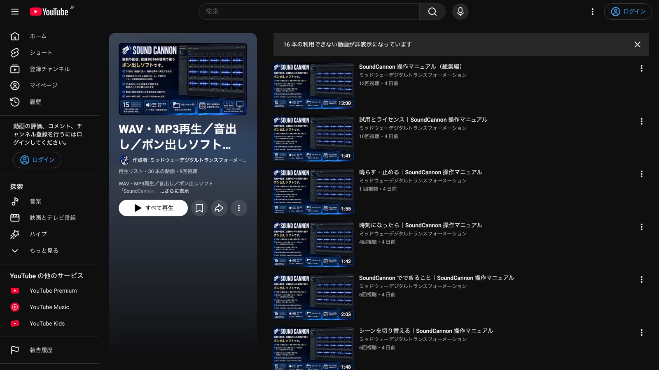Open YouTube Music link
Viewport: 659px width, 370px height.
(49, 307)
